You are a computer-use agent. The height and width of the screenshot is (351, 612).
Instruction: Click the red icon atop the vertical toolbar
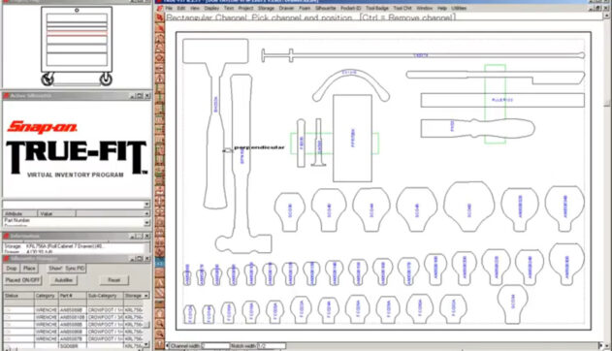pos(160,17)
